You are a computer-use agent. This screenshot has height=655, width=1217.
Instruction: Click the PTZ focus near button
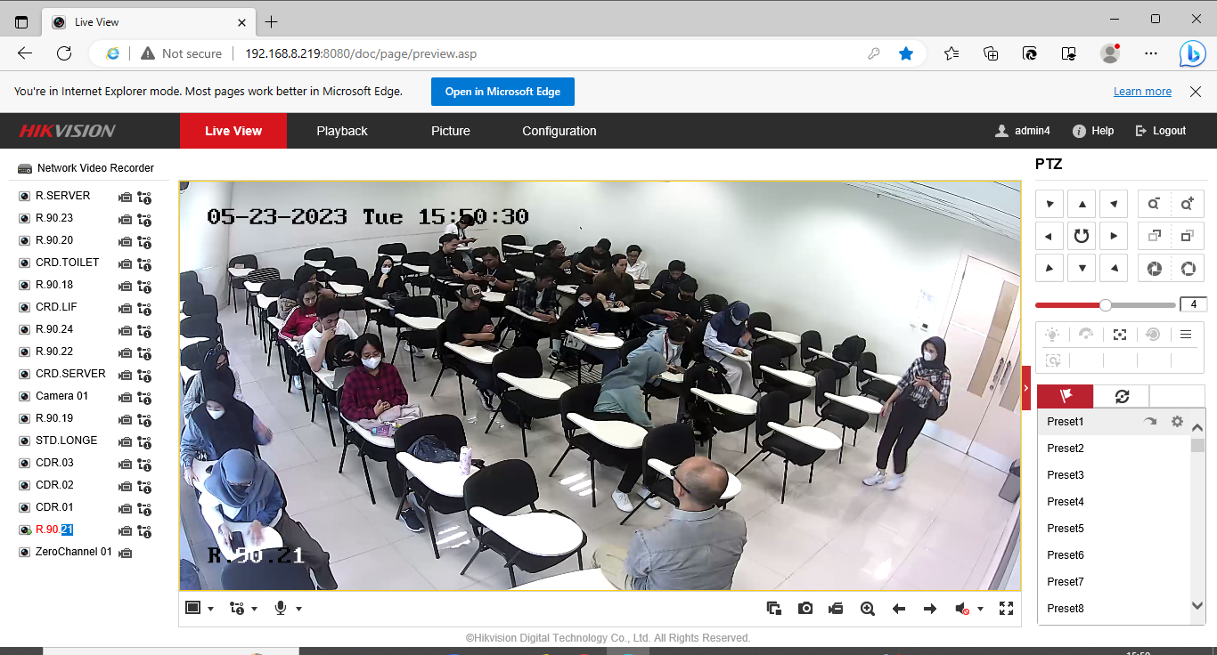pyautogui.click(x=1155, y=236)
